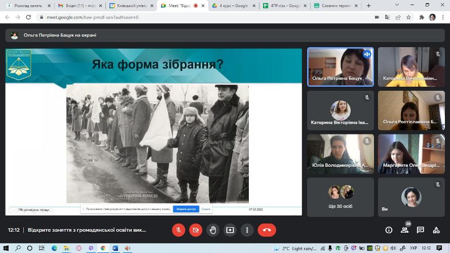Raise hand in the meeting
The height and width of the screenshot is (253, 450).
point(213,230)
